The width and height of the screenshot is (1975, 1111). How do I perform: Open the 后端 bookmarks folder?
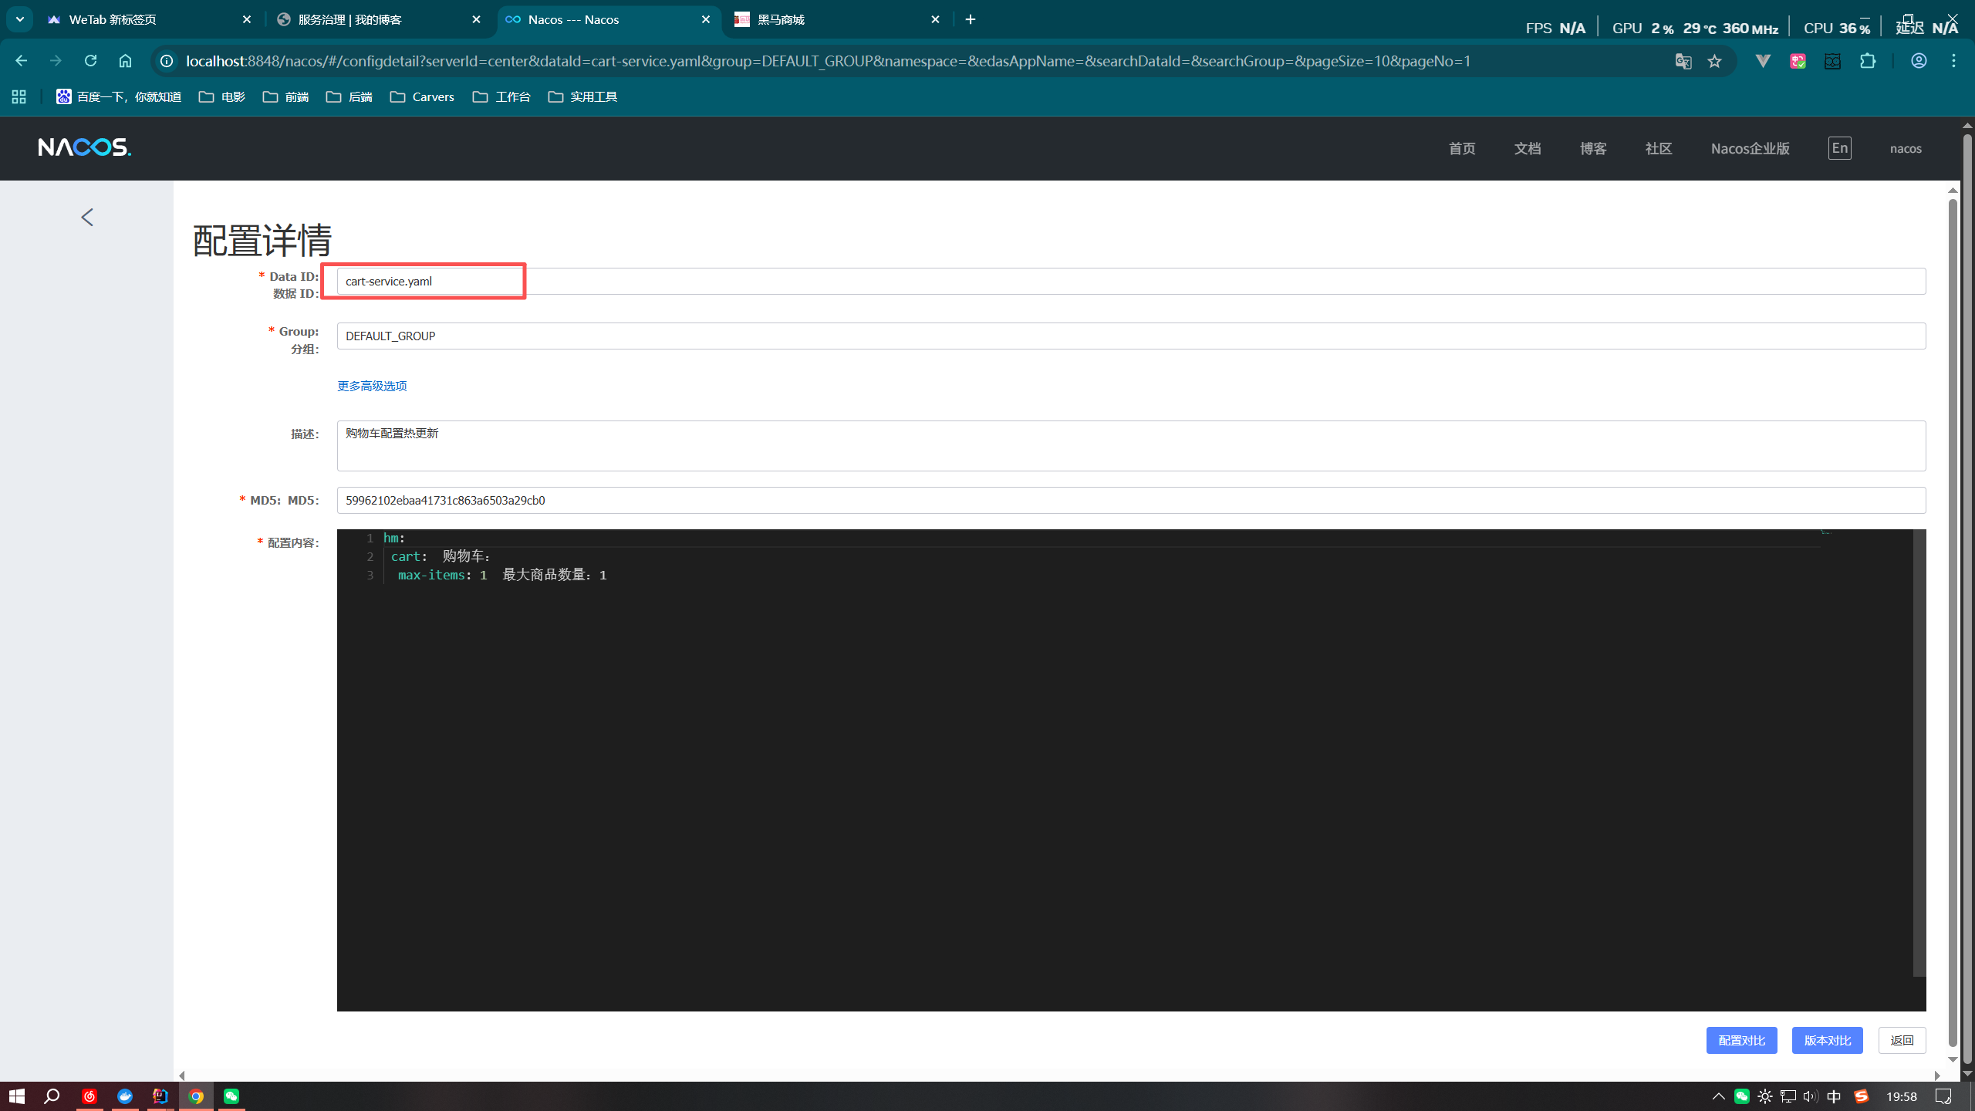tap(349, 96)
